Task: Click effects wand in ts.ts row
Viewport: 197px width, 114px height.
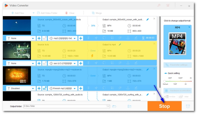Action: (120, 63)
